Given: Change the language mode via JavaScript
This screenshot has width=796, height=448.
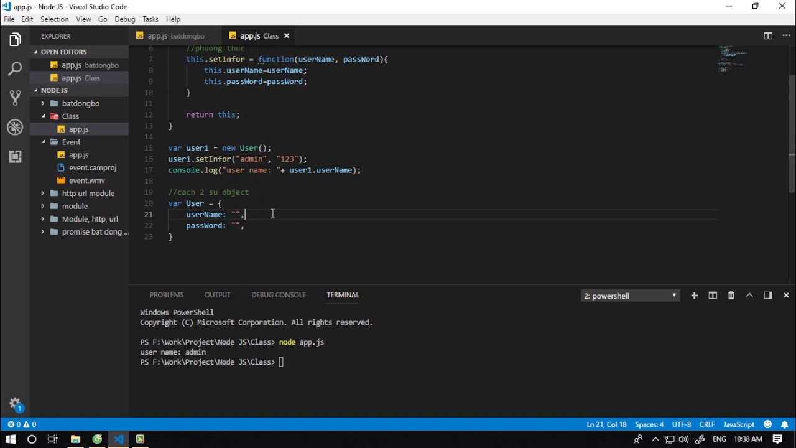Looking at the screenshot, I should pos(739,424).
